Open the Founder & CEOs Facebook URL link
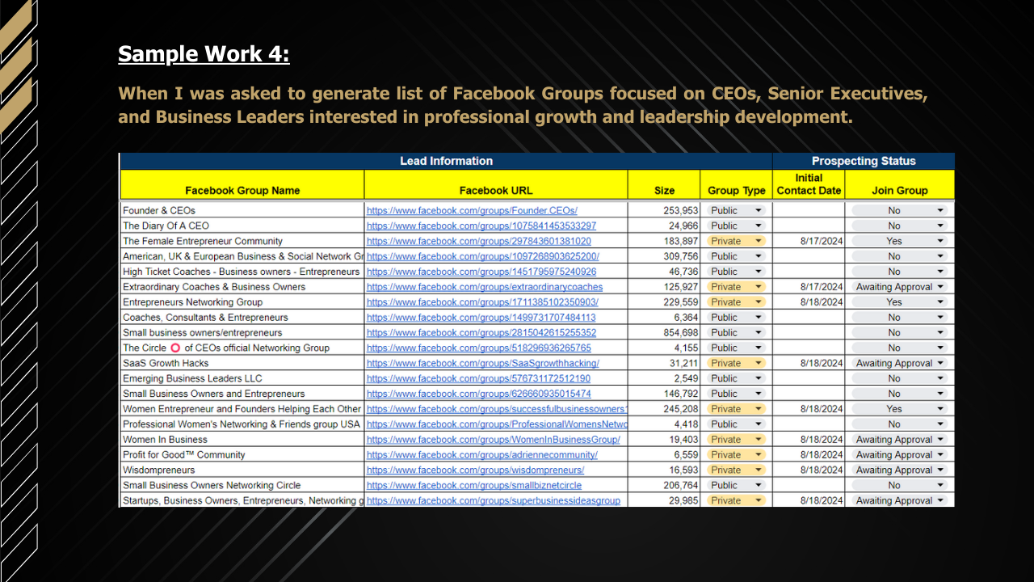Screen dimensions: 1034x582 [472, 210]
